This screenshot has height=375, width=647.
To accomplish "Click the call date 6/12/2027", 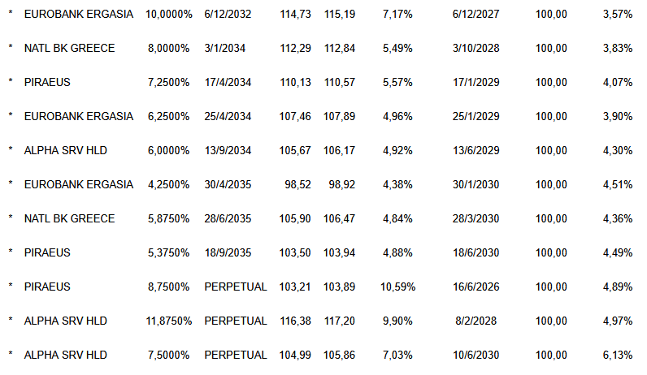I will 476,14.
